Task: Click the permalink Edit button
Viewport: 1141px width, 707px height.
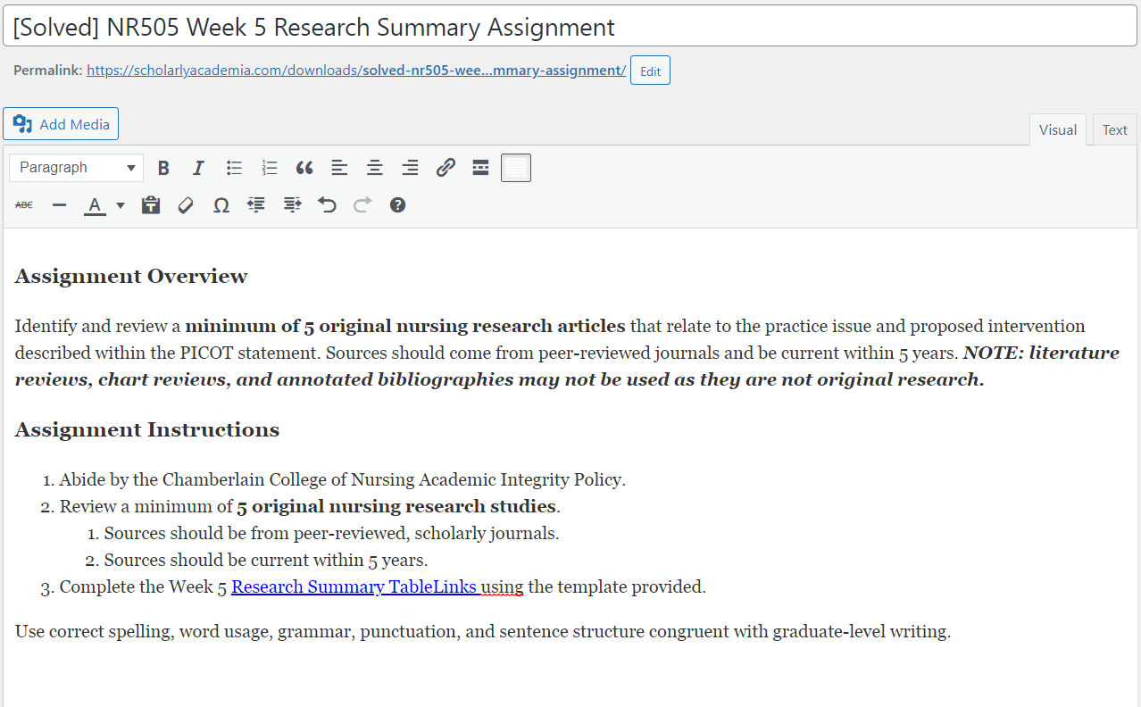Action: (650, 71)
